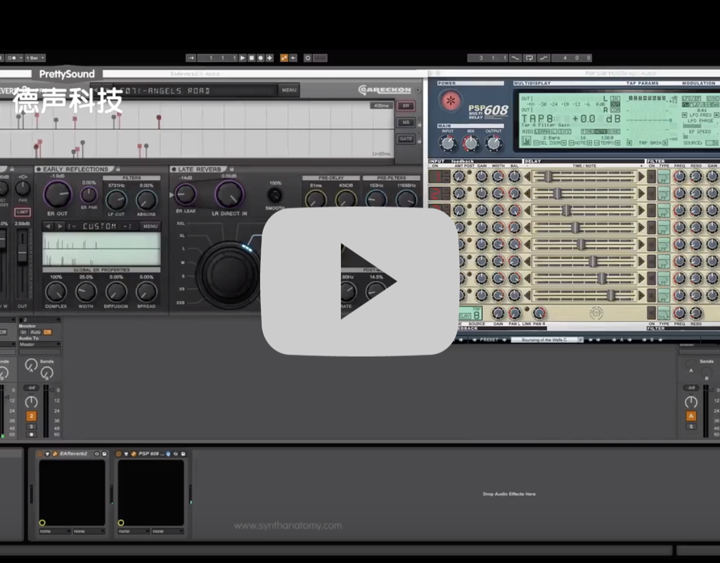Toggle the orange automation arm button
This screenshot has height=563, width=720.
tap(284, 58)
